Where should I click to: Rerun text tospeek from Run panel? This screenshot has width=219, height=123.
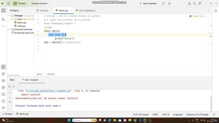(9, 86)
